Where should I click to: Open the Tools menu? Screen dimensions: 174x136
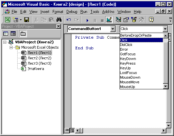point(95,12)
